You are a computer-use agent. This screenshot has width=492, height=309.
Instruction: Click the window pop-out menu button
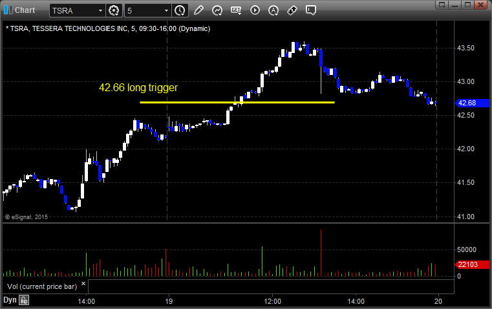[442, 5]
